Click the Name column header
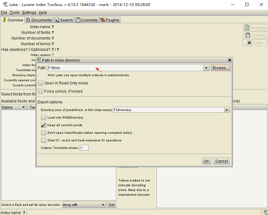 pos(14,107)
